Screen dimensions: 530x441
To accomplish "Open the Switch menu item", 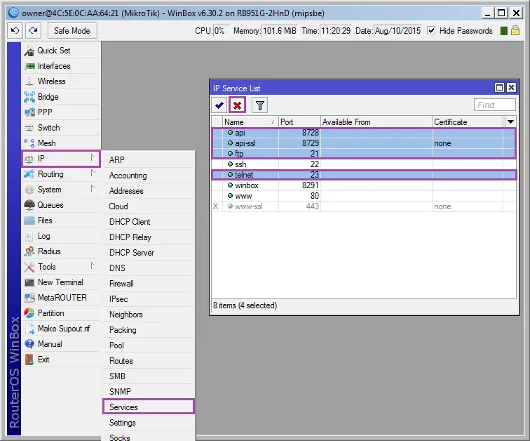I will click(62, 128).
